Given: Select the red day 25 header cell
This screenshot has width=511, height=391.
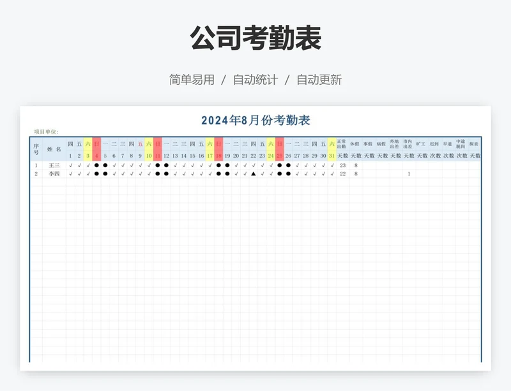Looking at the screenshot, I should [x=280, y=156].
